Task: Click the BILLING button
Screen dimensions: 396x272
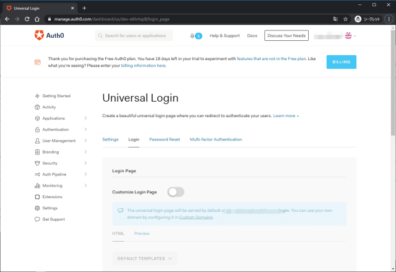Action: click(341, 62)
